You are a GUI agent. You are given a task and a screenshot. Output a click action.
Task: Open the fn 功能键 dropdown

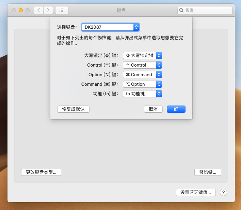[142, 94]
